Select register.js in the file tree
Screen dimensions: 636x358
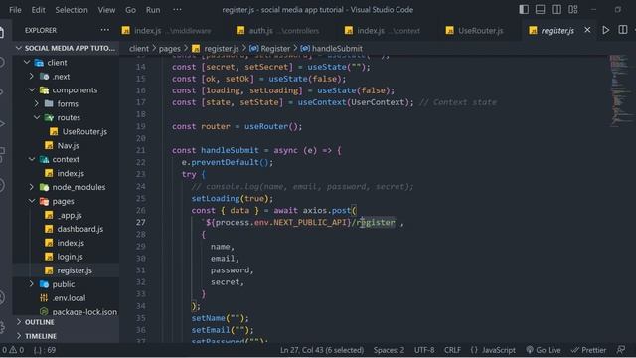(x=66, y=270)
